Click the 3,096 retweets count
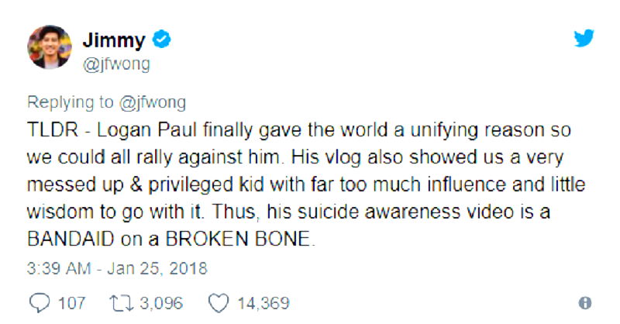The image size is (620, 324). coord(162,302)
